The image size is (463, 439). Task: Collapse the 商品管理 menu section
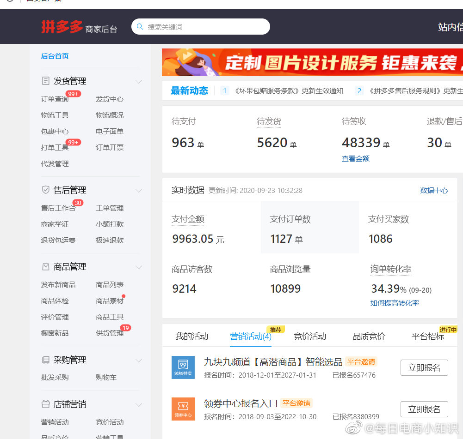coord(138,267)
